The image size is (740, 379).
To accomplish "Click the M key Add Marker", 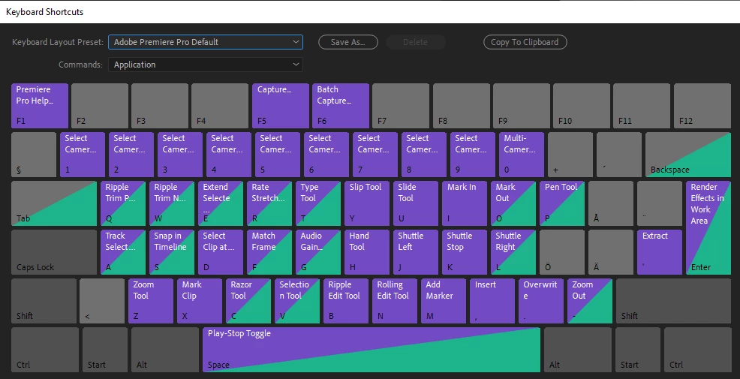I will [x=444, y=301].
